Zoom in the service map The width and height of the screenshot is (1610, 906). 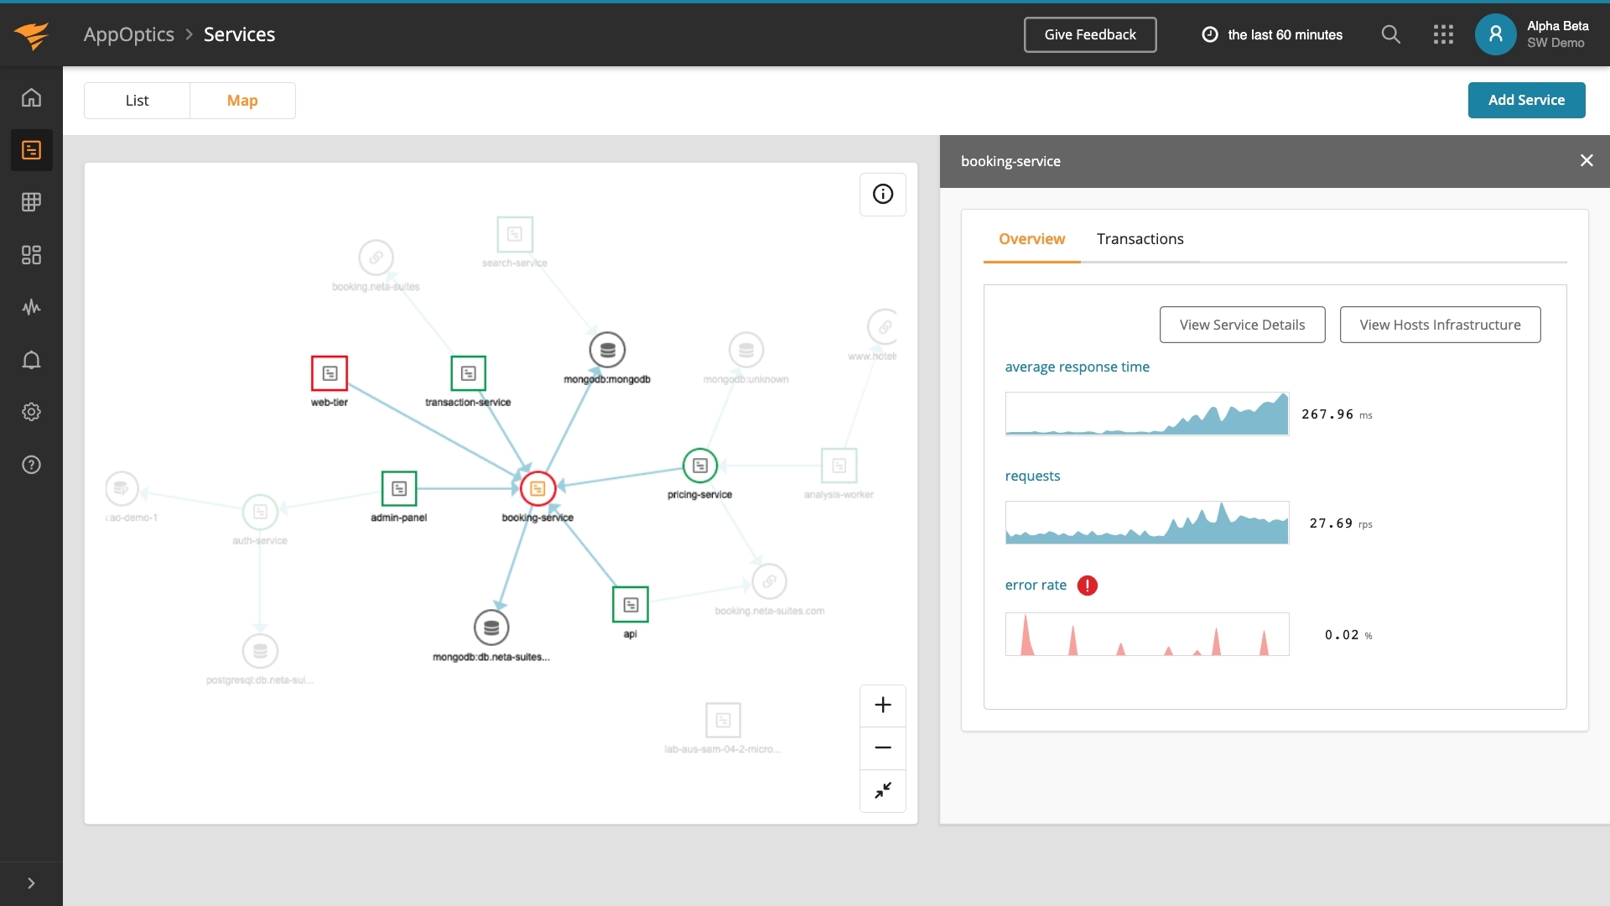coord(883,706)
